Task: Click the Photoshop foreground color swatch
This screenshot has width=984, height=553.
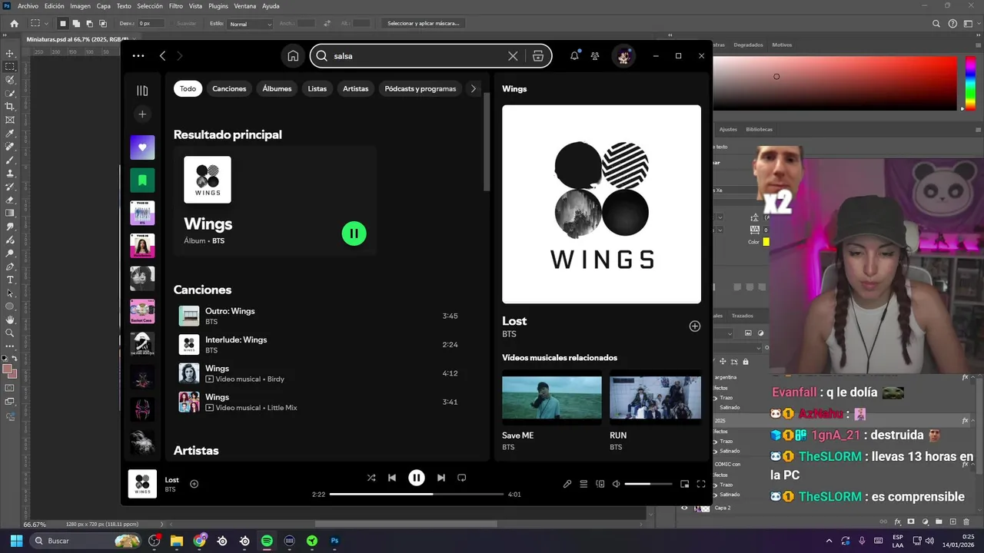Action: point(7,369)
